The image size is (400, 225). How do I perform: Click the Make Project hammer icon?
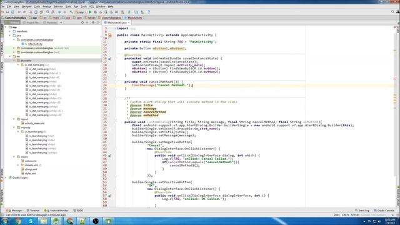pyautogui.click(x=71, y=12)
